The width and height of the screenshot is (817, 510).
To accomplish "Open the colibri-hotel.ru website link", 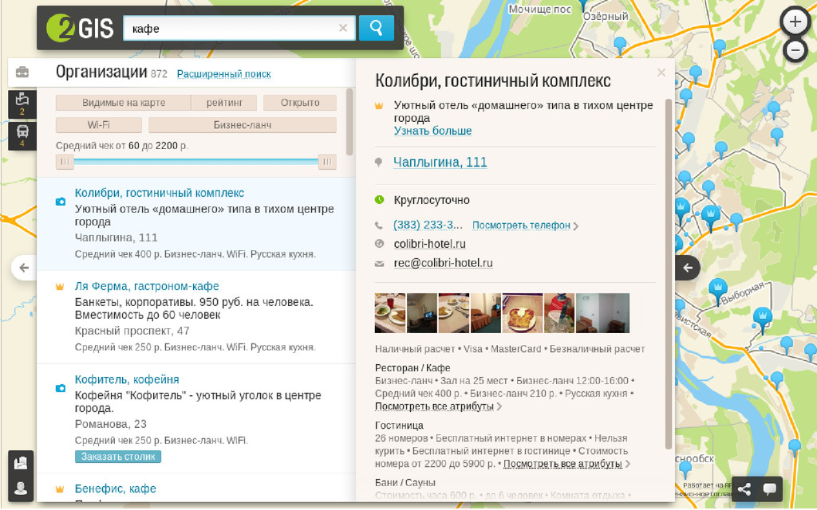I will [x=430, y=244].
